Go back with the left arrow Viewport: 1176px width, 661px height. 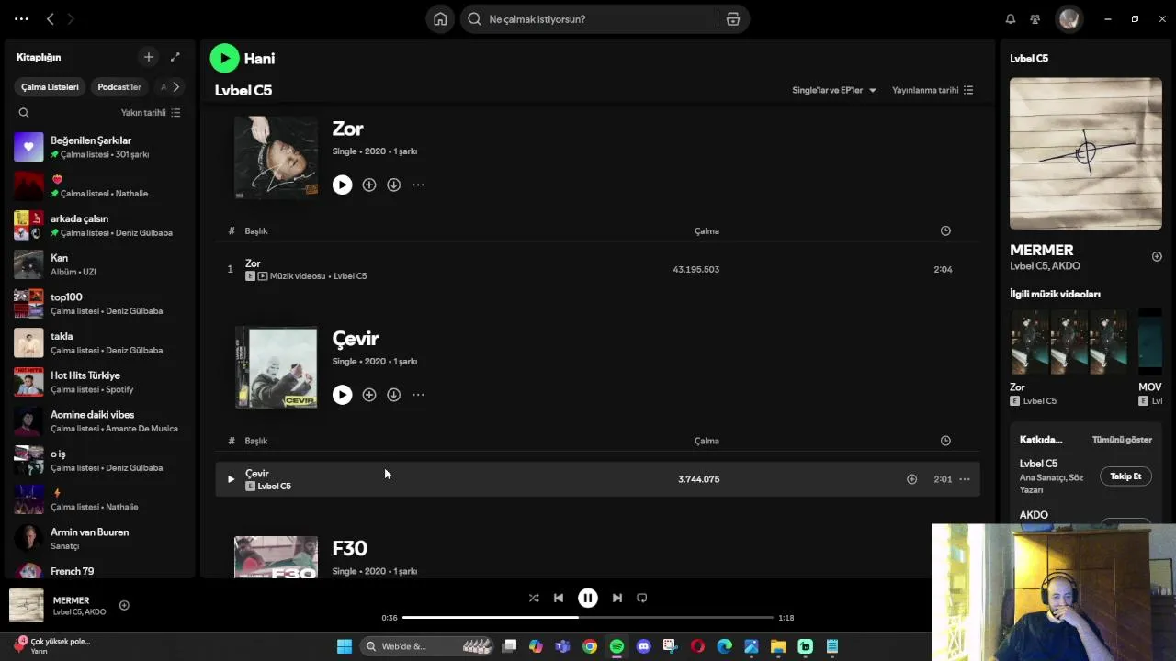coord(51,18)
